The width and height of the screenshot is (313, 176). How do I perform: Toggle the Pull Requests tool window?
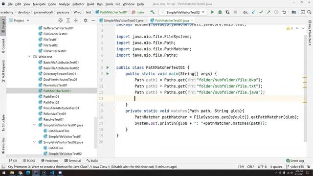(3, 71)
